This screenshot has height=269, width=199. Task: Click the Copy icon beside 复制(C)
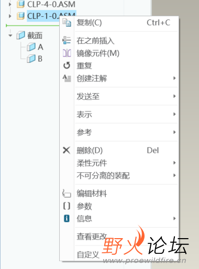click(x=67, y=23)
